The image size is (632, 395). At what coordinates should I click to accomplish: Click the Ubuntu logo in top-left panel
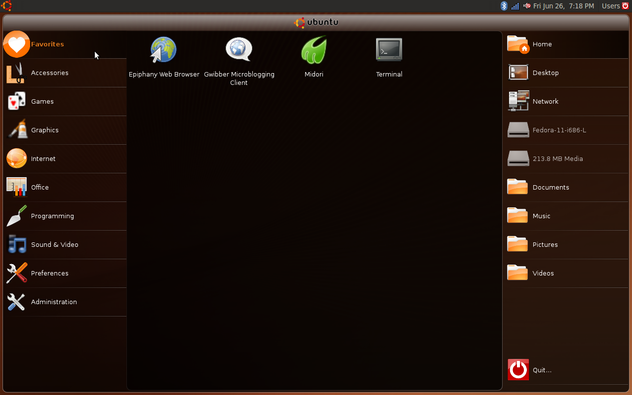6,6
